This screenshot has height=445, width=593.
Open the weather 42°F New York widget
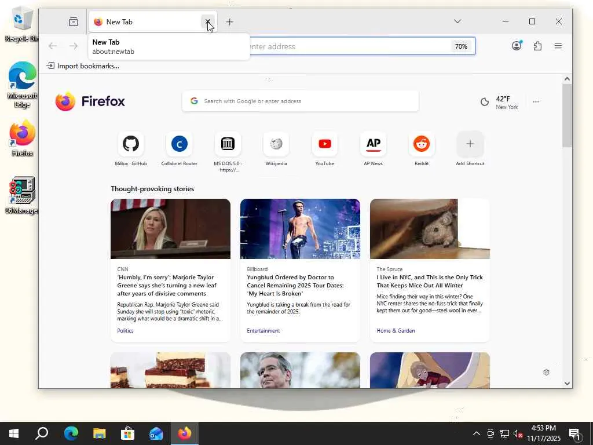(499, 102)
